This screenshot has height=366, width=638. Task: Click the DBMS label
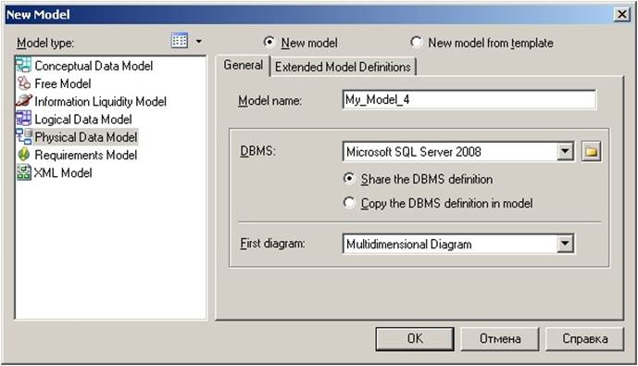tap(258, 151)
